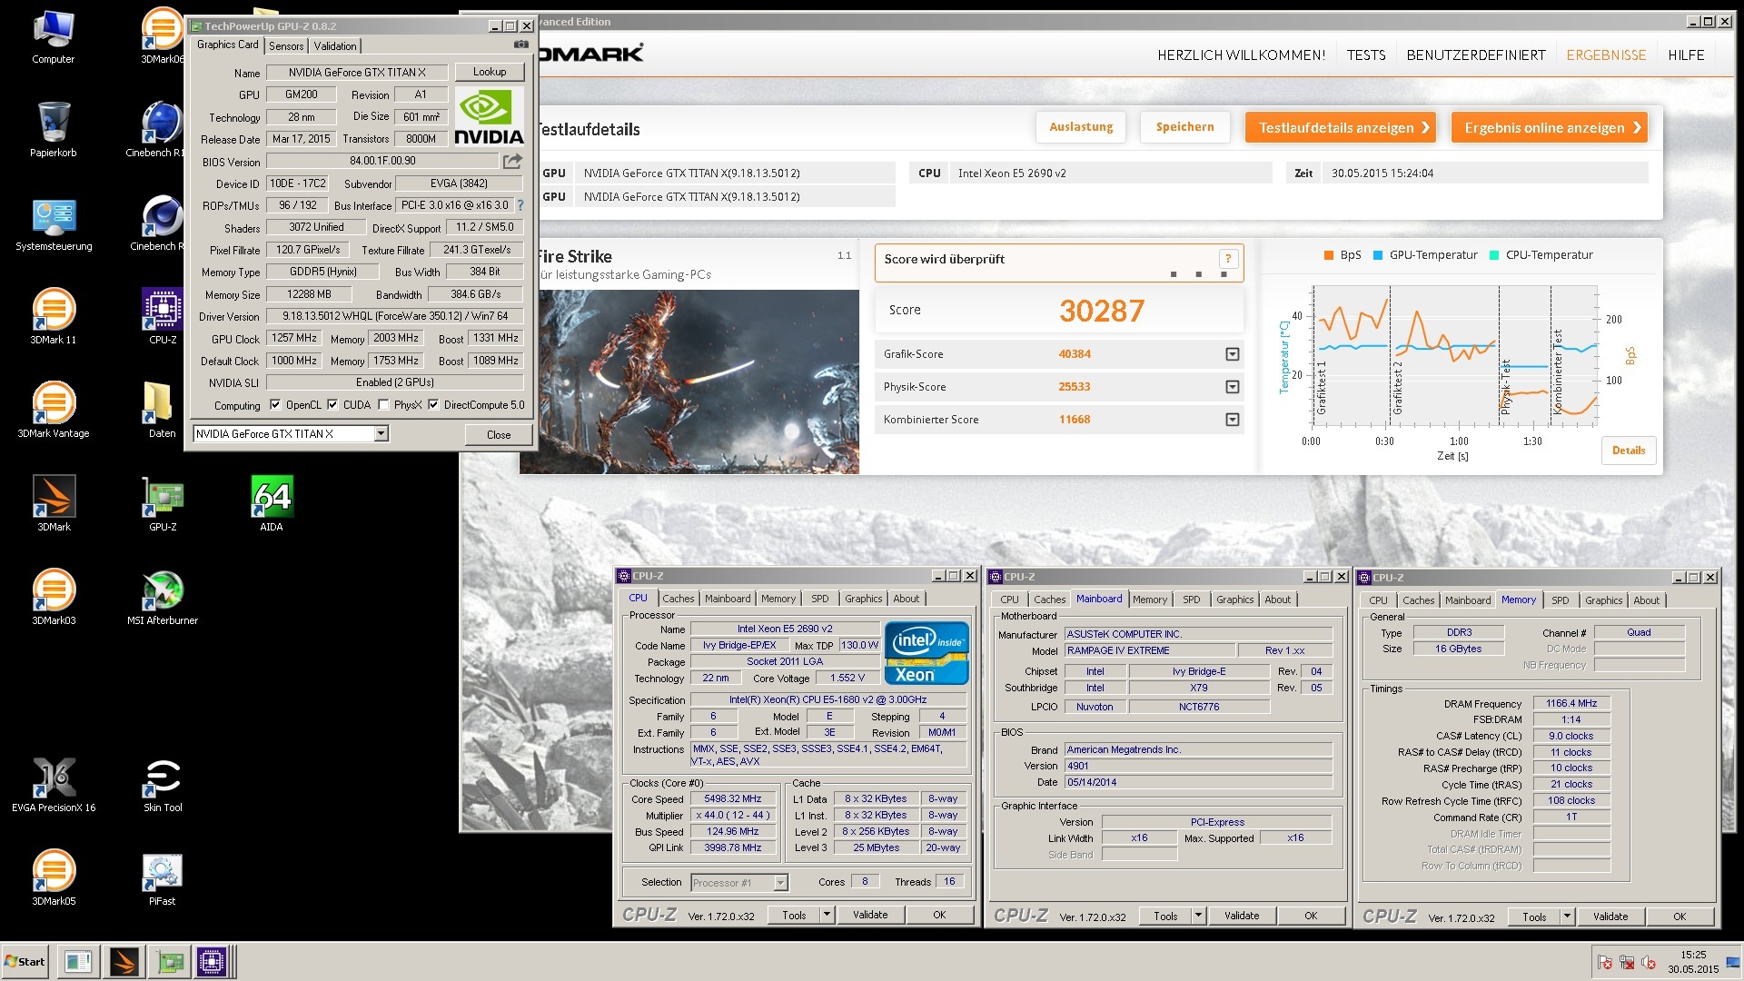Click Validate in CPU-Z Mainboard window
Viewport: 1744px width, 981px height.
[1242, 917]
